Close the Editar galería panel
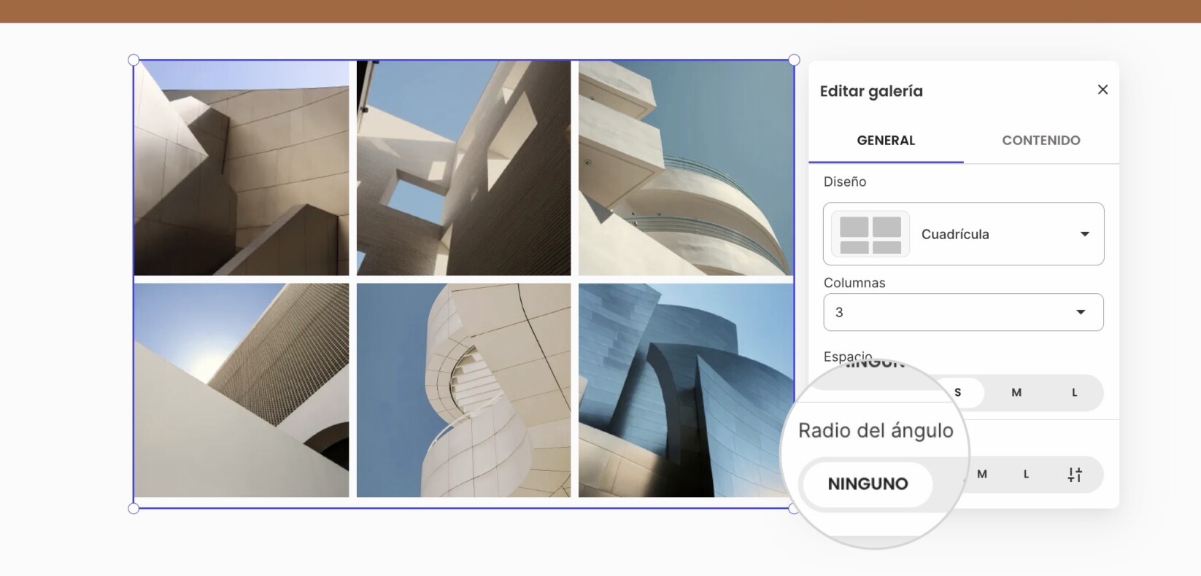 pos(1102,90)
